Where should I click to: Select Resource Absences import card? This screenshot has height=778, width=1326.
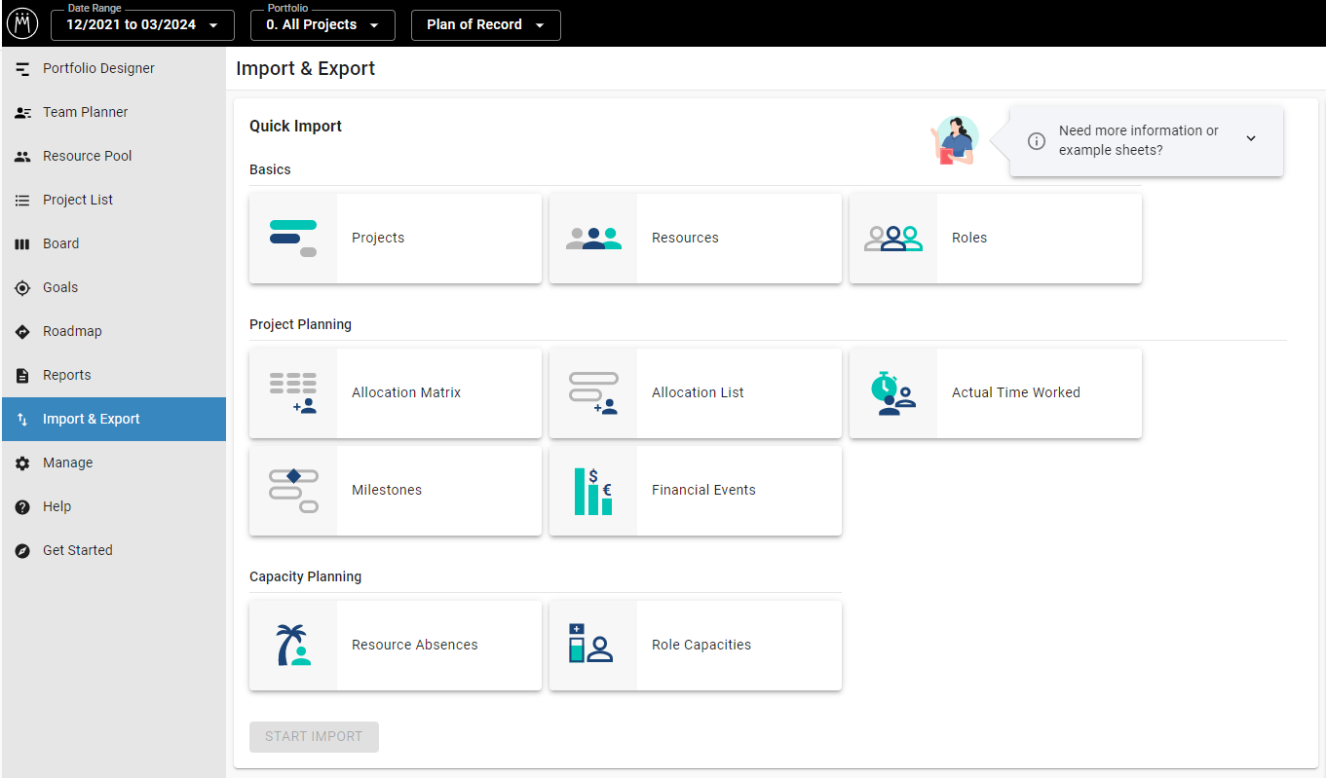tap(396, 646)
